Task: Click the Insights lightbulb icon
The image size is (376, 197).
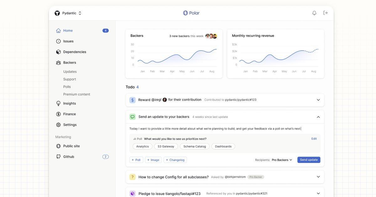Action: tap(58, 104)
